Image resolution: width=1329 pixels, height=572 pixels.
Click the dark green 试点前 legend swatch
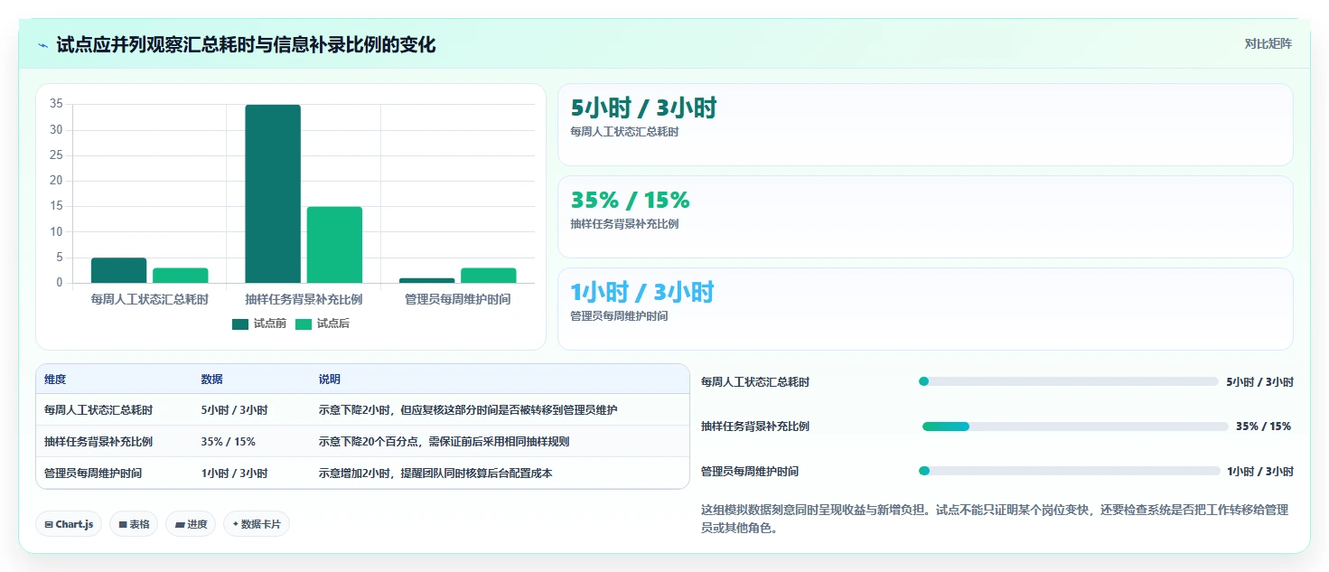pyautogui.click(x=240, y=324)
